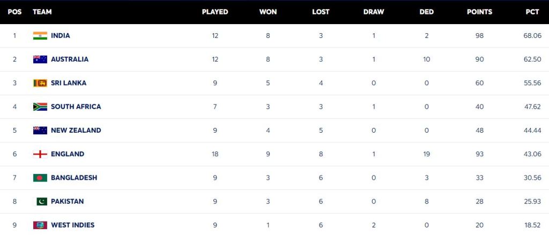
Task: Open the INDIA team name link
Action: [x=61, y=36]
